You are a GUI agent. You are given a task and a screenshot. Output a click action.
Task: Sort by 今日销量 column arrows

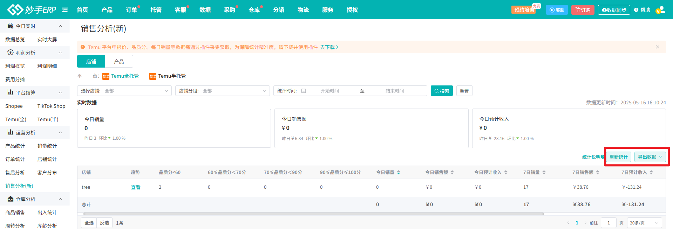tap(399, 172)
